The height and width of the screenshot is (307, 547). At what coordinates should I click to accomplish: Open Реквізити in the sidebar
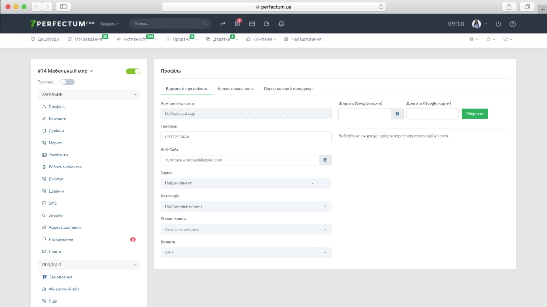pyautogui.click(x=58, y=155)
